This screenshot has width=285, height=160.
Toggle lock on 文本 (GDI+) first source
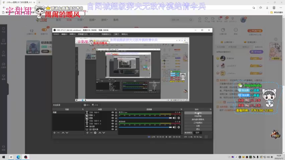click(116, 112)
